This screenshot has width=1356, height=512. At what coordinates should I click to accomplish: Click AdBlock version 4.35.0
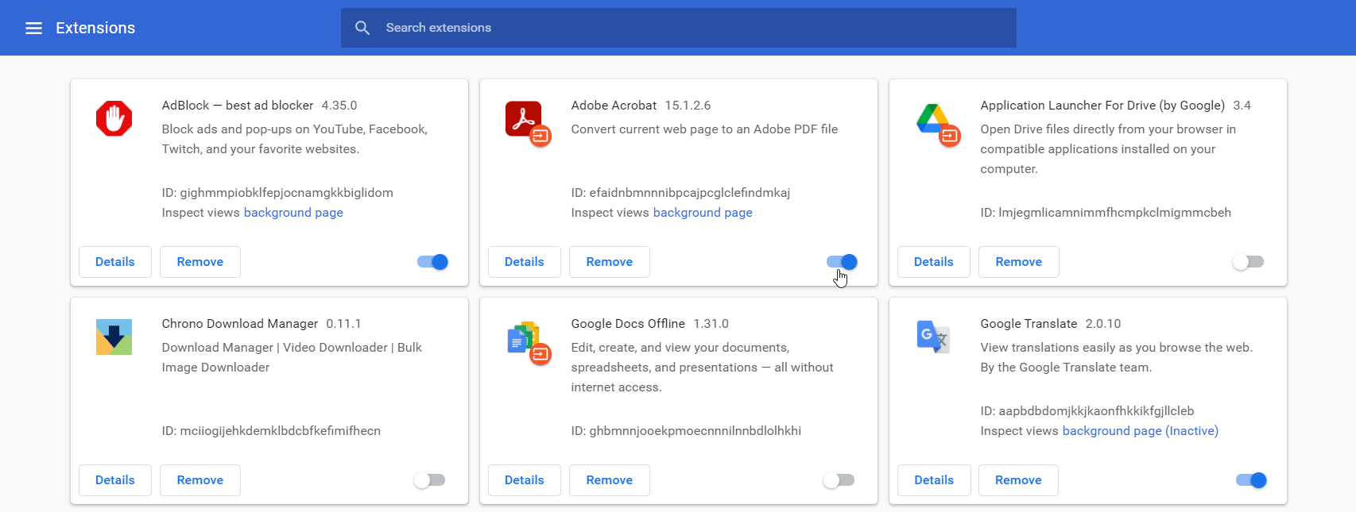tap(339, 106)
